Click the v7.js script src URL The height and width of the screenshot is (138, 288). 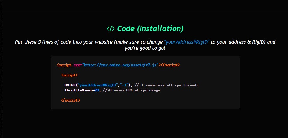pyautogui.click(x=121, y=65)
